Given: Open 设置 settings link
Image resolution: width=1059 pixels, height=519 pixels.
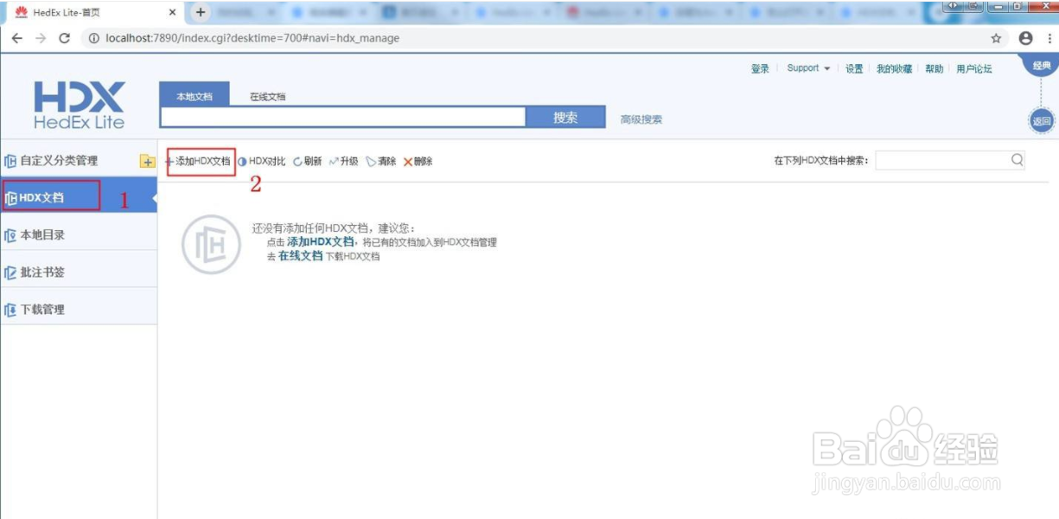Looking at the screenshot, I should 854,69.
